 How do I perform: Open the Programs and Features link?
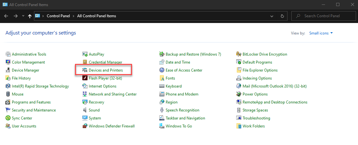(x=31, y=102)
